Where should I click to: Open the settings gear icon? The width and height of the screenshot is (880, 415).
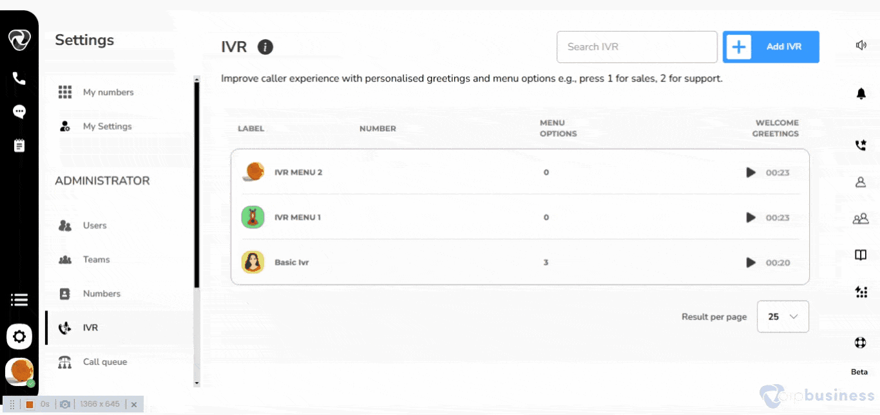19,336
